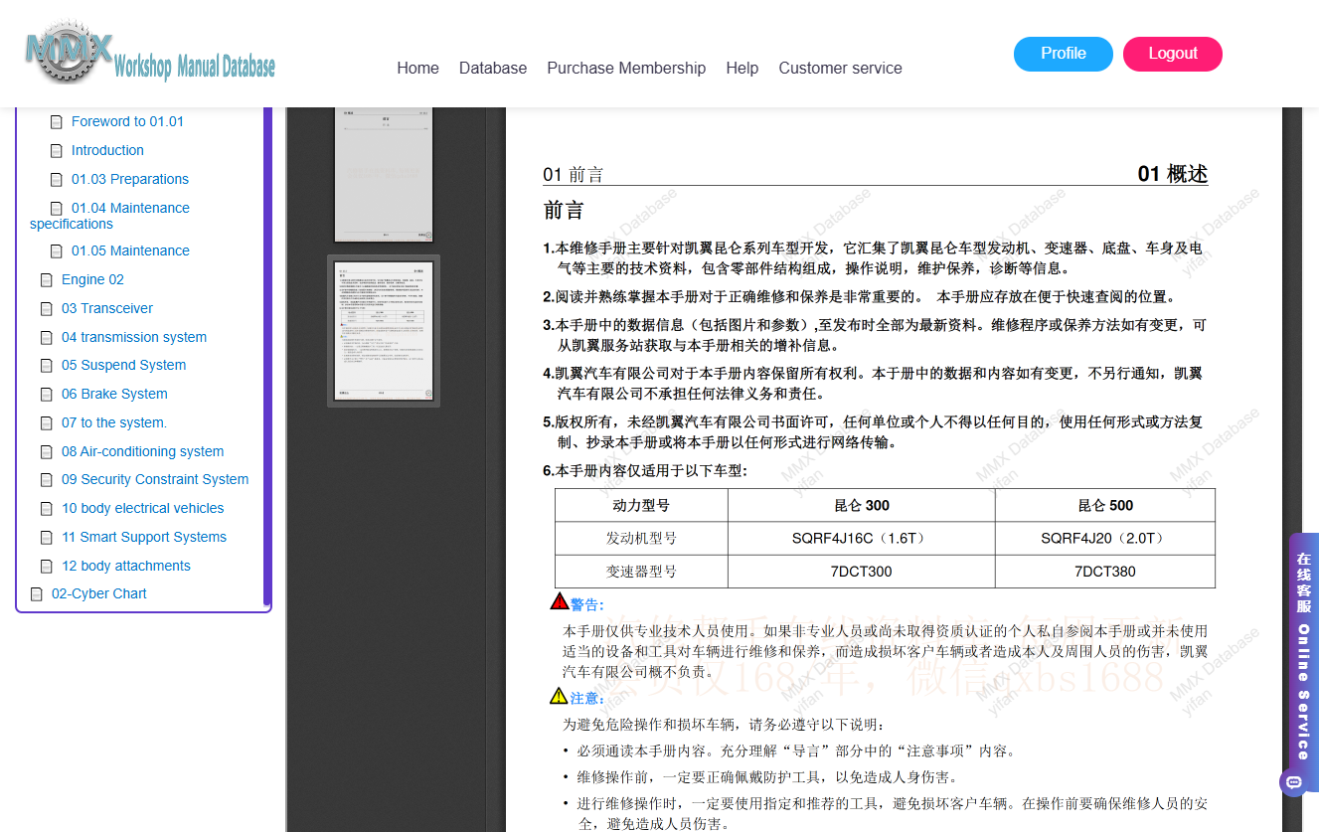This screenshot has height=832, width=1319.
Task: Click document icon beside 03 Transceiver
Action: tap(47, 309)
